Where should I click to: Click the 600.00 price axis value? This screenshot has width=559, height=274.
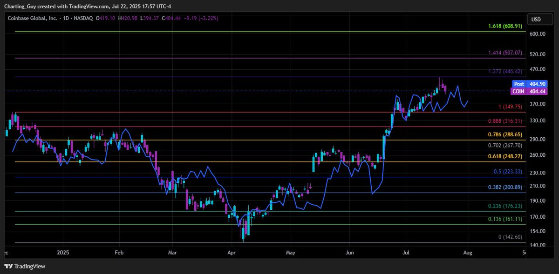point(537,34)
